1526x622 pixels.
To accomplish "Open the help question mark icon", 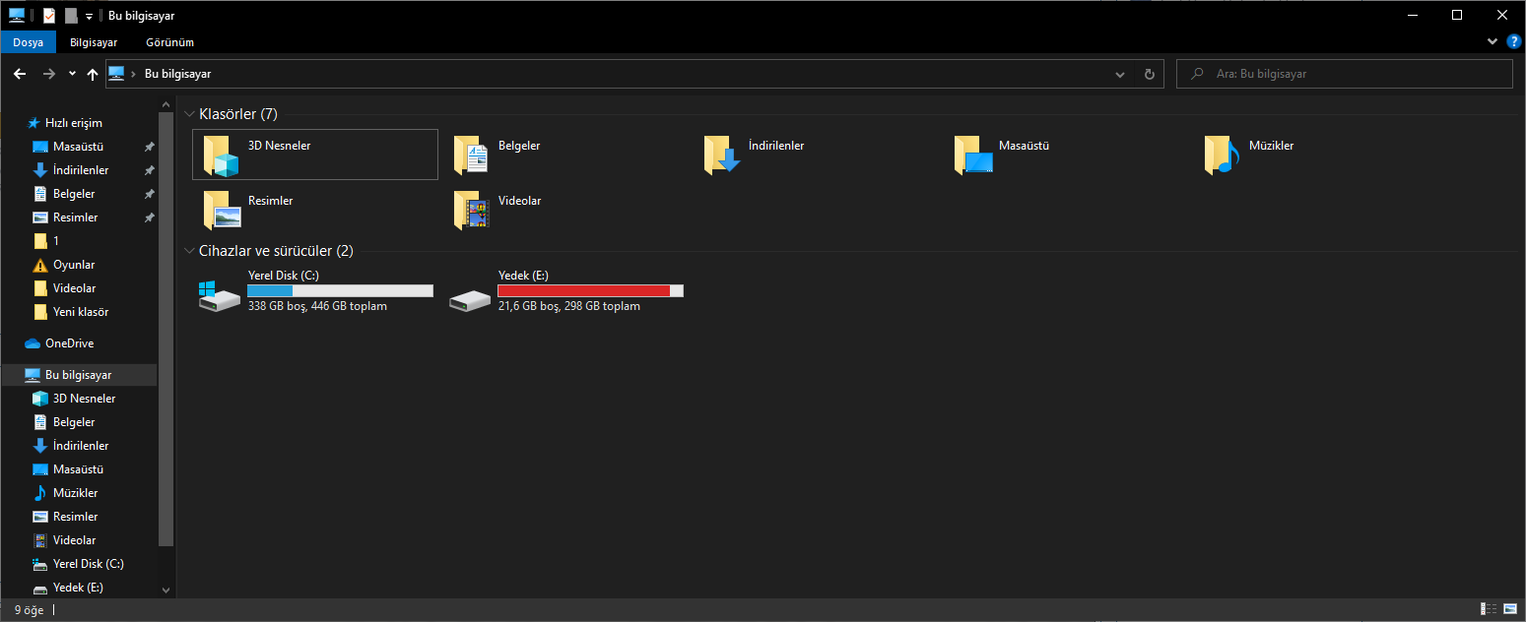I will (x=1514, y=42).
